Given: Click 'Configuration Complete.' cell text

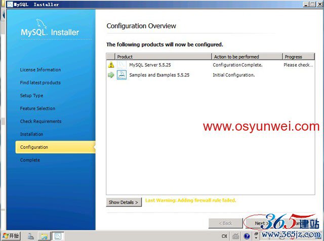Looking at the screenshot, I should [x=237, y=65].
